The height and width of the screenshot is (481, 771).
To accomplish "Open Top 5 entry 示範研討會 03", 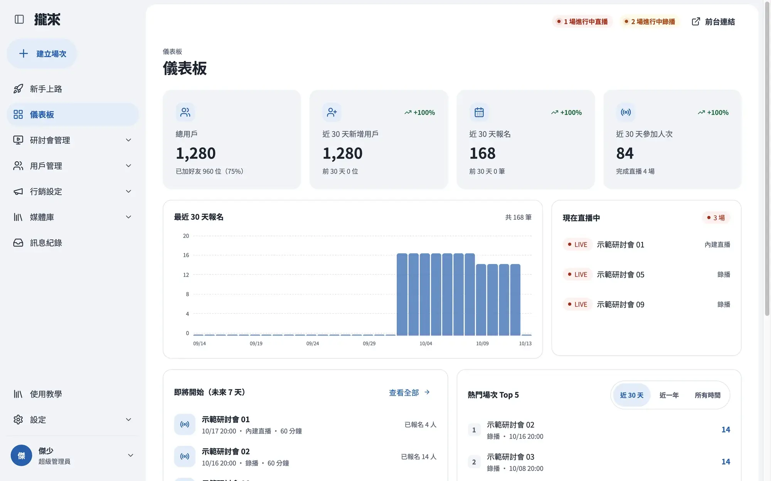I will click(599, 462).
